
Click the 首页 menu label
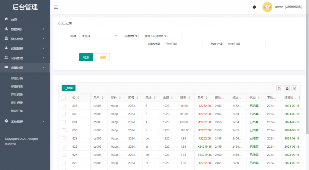pos(14,20)
